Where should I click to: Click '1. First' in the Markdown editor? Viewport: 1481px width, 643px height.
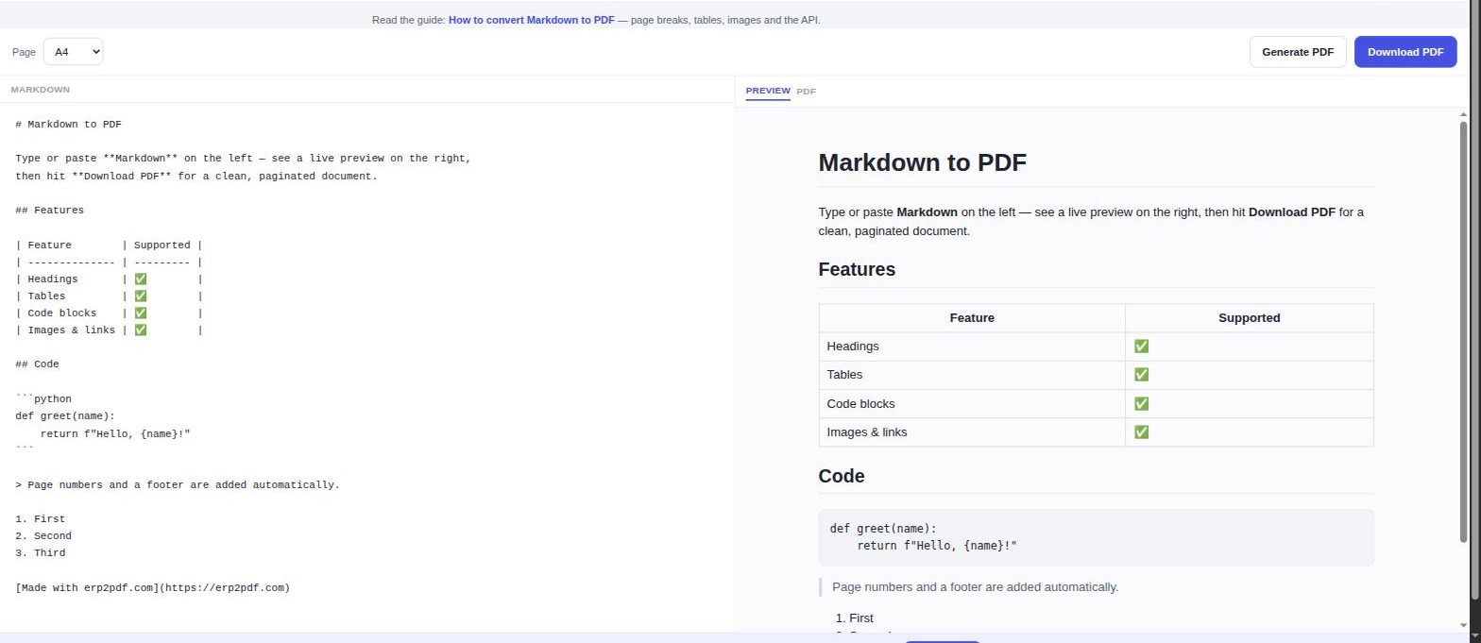(x=41, y=518)
